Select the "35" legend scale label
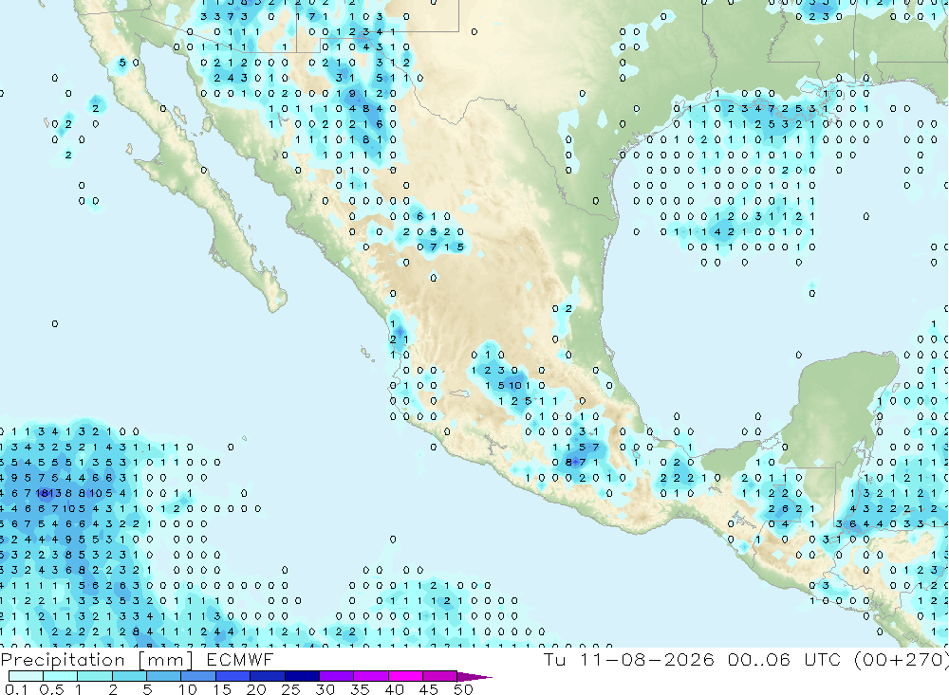 (360, 689)
